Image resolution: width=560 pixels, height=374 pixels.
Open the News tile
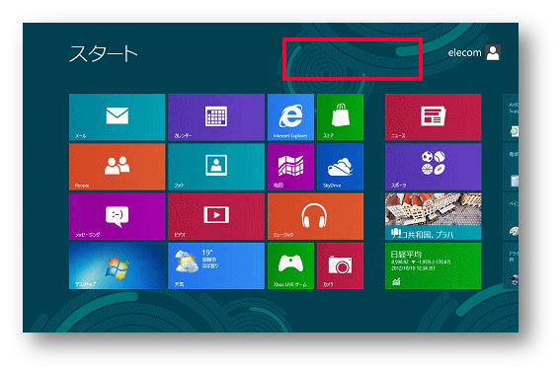[434, 117]
